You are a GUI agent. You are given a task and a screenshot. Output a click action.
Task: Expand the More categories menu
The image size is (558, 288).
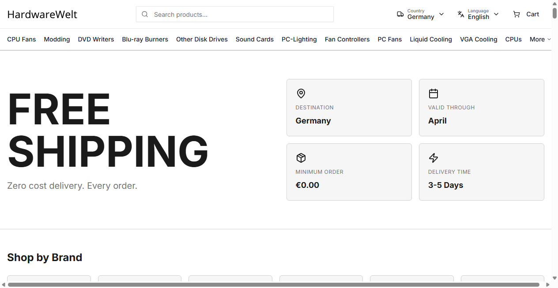pos(540,39)
